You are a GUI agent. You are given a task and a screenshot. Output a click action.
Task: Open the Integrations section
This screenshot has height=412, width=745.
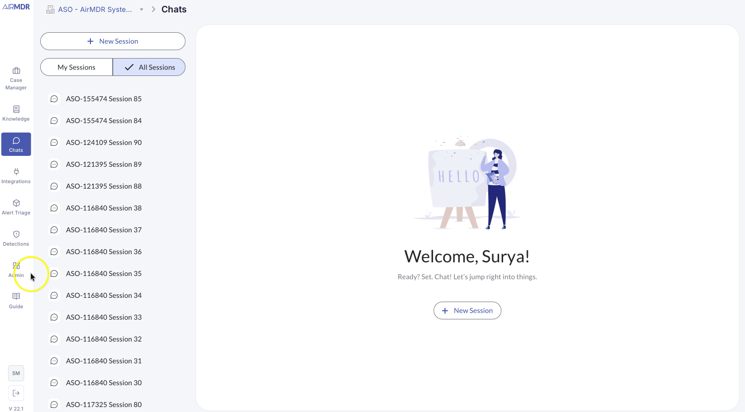click(x=16, y=176)
